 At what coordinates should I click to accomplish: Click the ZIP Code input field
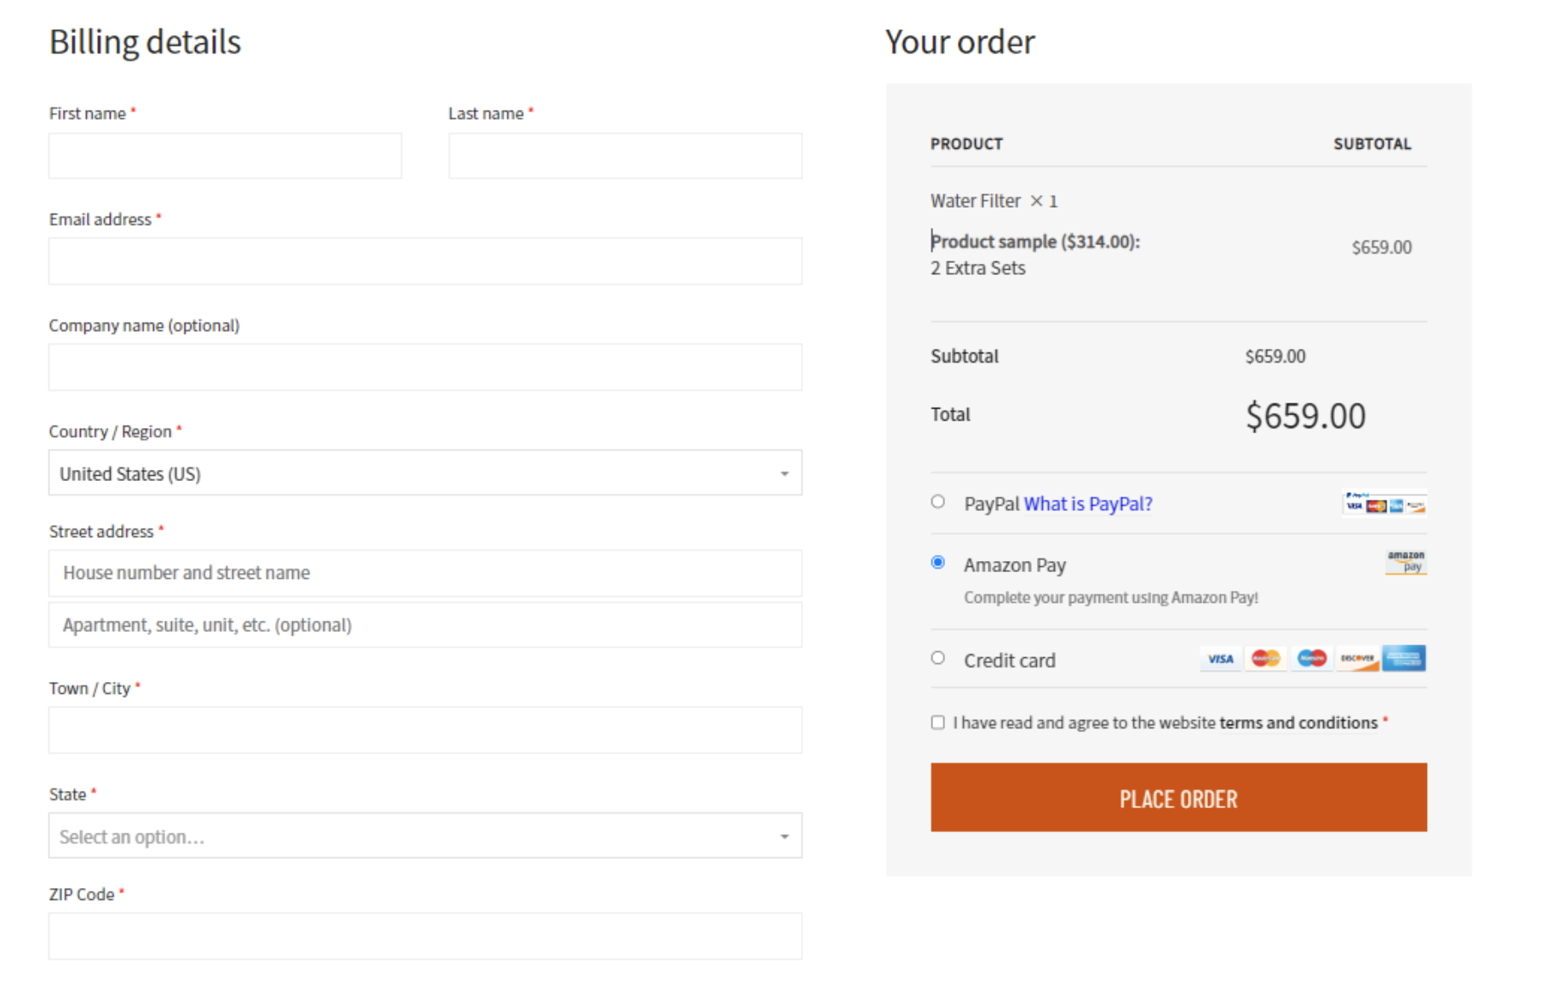tap(425, 936)
